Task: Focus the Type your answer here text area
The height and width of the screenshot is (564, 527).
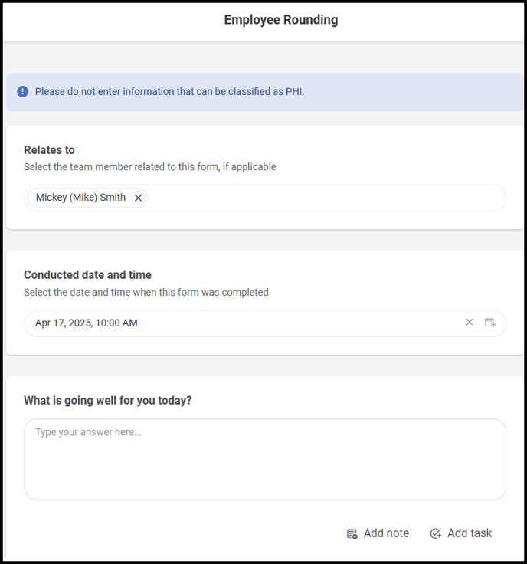Action: (x=265, y=459)
